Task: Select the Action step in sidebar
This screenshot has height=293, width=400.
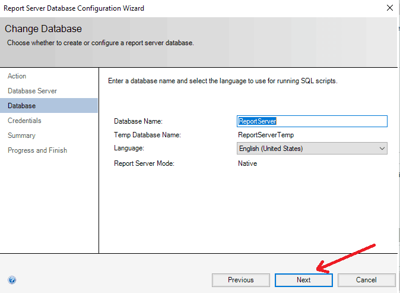Action: 17,76
